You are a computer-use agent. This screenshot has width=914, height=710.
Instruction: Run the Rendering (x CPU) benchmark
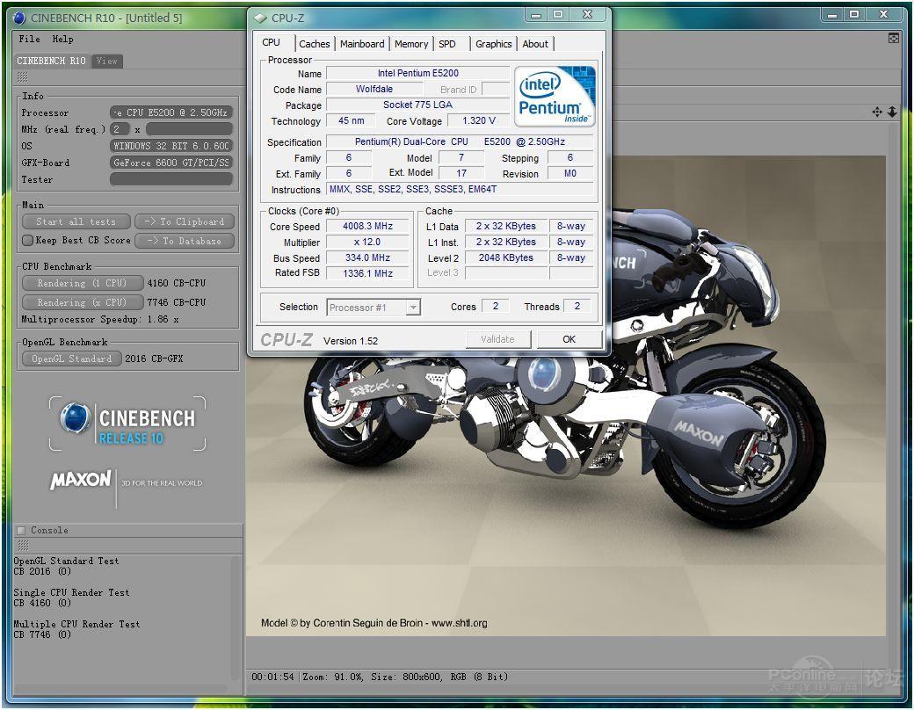(x=83, y=302)
